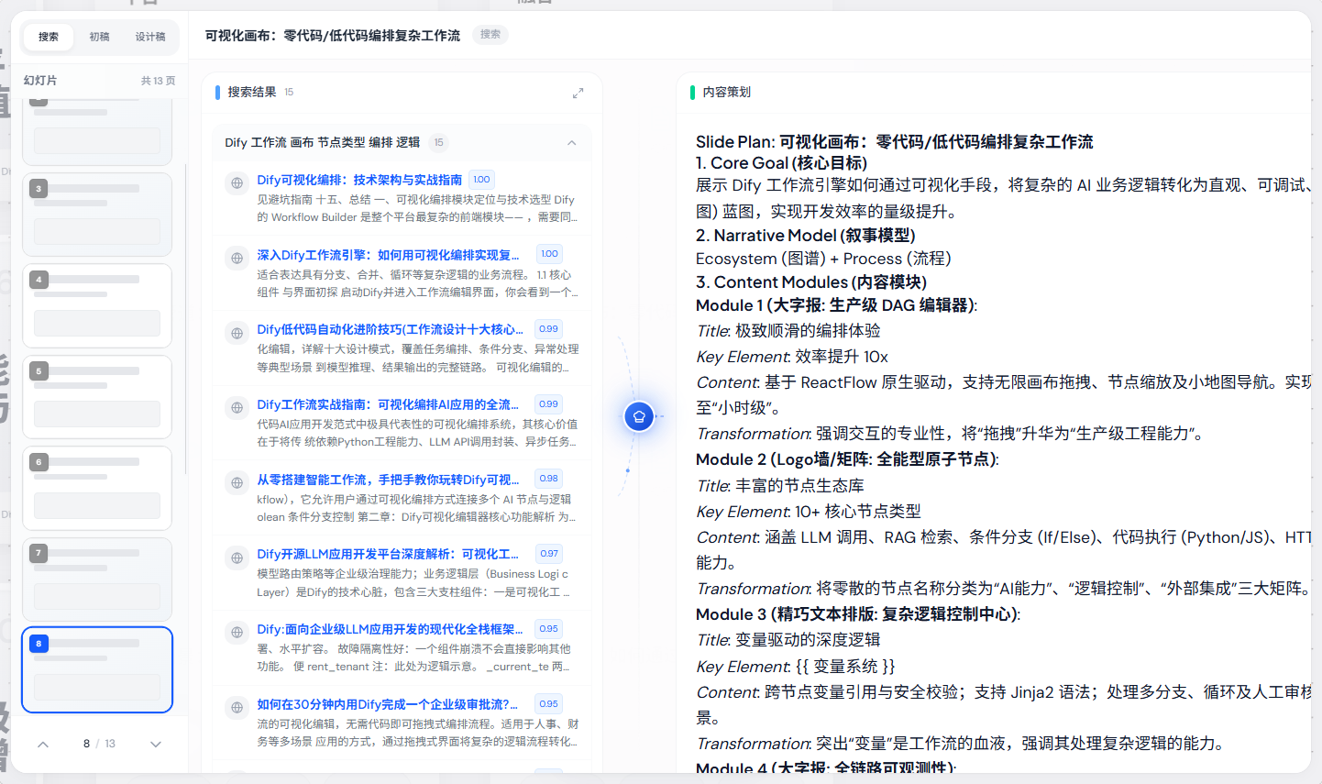
Task: Open Dify可视化编排：技术架构与实战指南 link
Action: coord(359,180)
